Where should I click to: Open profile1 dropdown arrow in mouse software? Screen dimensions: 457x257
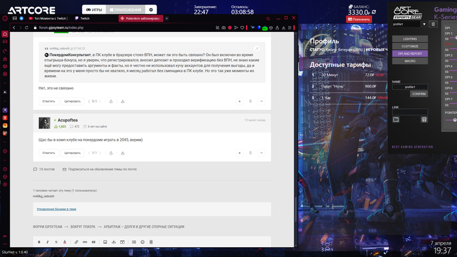coord(424,24)
